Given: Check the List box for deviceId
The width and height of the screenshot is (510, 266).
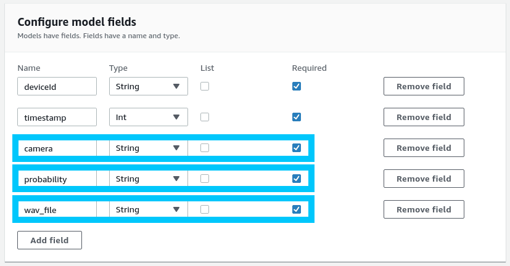Looking at the screenshot, I should click(205, 86).
